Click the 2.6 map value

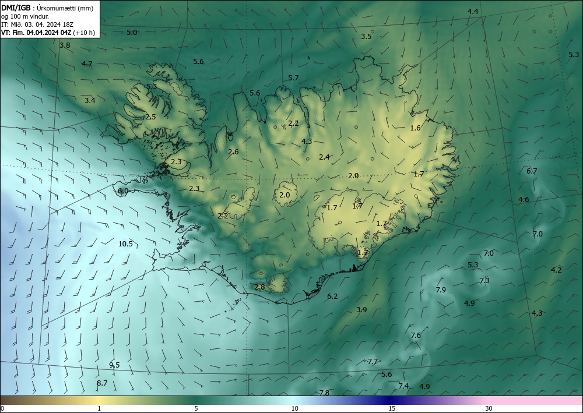233,151
